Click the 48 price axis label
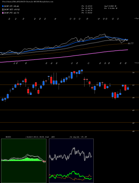Screen dimensions: 139x183 point(133,98)
